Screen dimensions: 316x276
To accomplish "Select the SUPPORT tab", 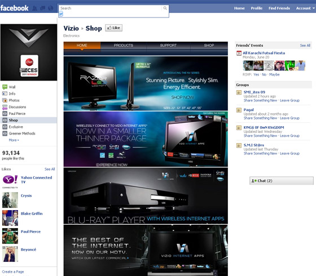I will click(x=168, y=46).
